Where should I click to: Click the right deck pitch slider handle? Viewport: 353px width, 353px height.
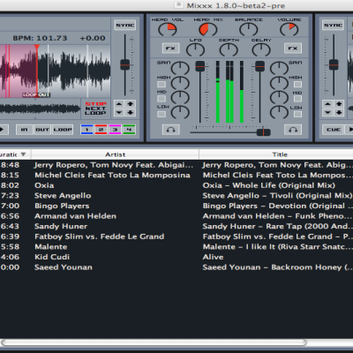334,64
